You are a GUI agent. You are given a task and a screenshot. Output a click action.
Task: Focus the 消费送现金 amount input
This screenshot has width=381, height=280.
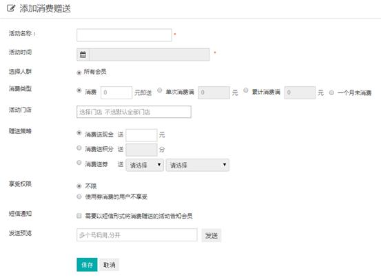tap(141, 135)
